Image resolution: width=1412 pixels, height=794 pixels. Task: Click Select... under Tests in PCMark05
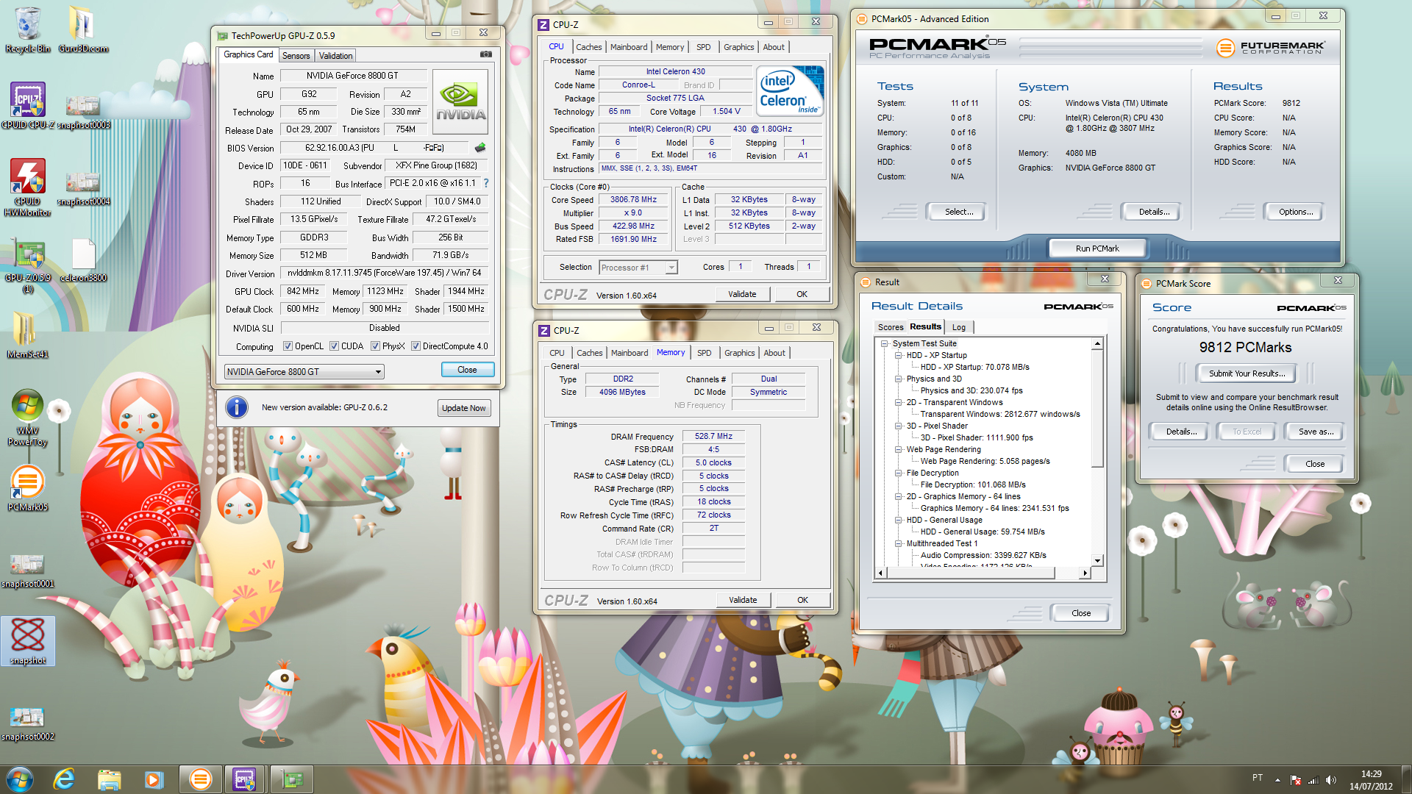(959, 212)
